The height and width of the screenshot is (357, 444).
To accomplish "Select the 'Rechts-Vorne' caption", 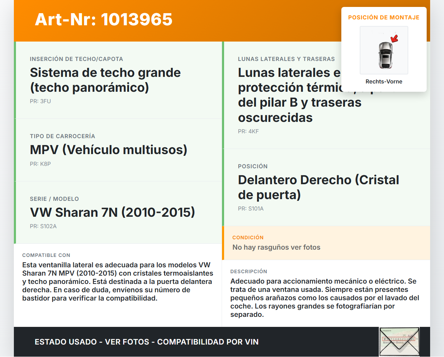I will [x=384, y=82].
